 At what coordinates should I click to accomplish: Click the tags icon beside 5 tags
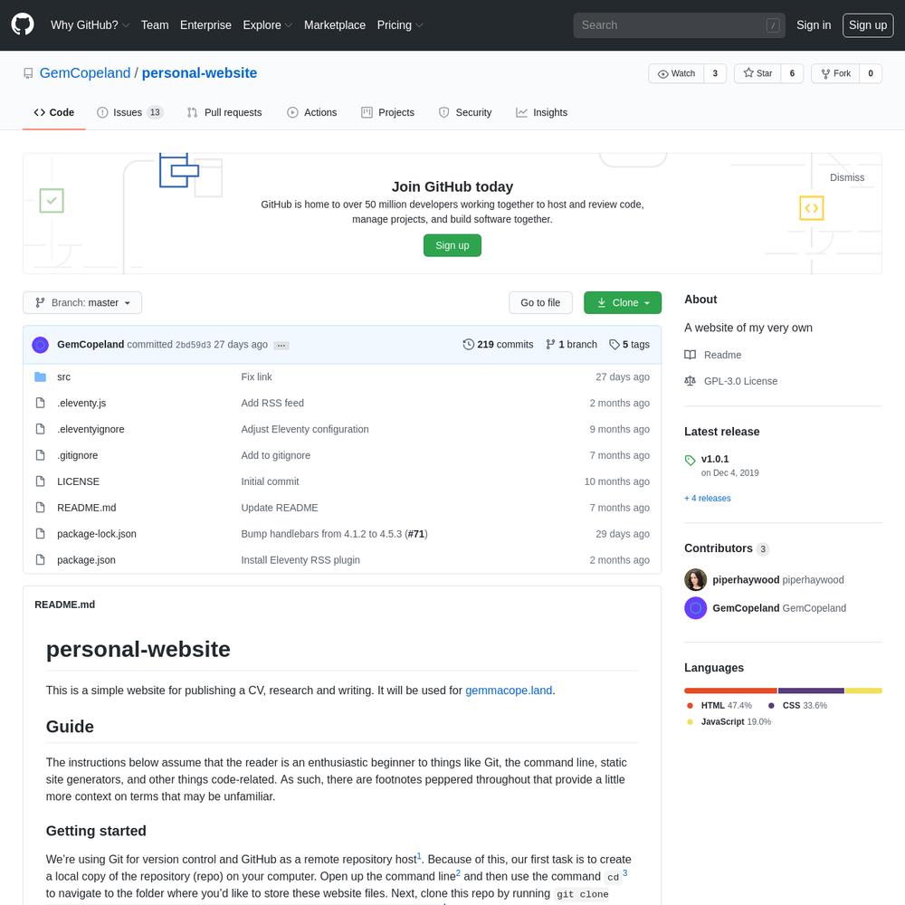[614, 345]
